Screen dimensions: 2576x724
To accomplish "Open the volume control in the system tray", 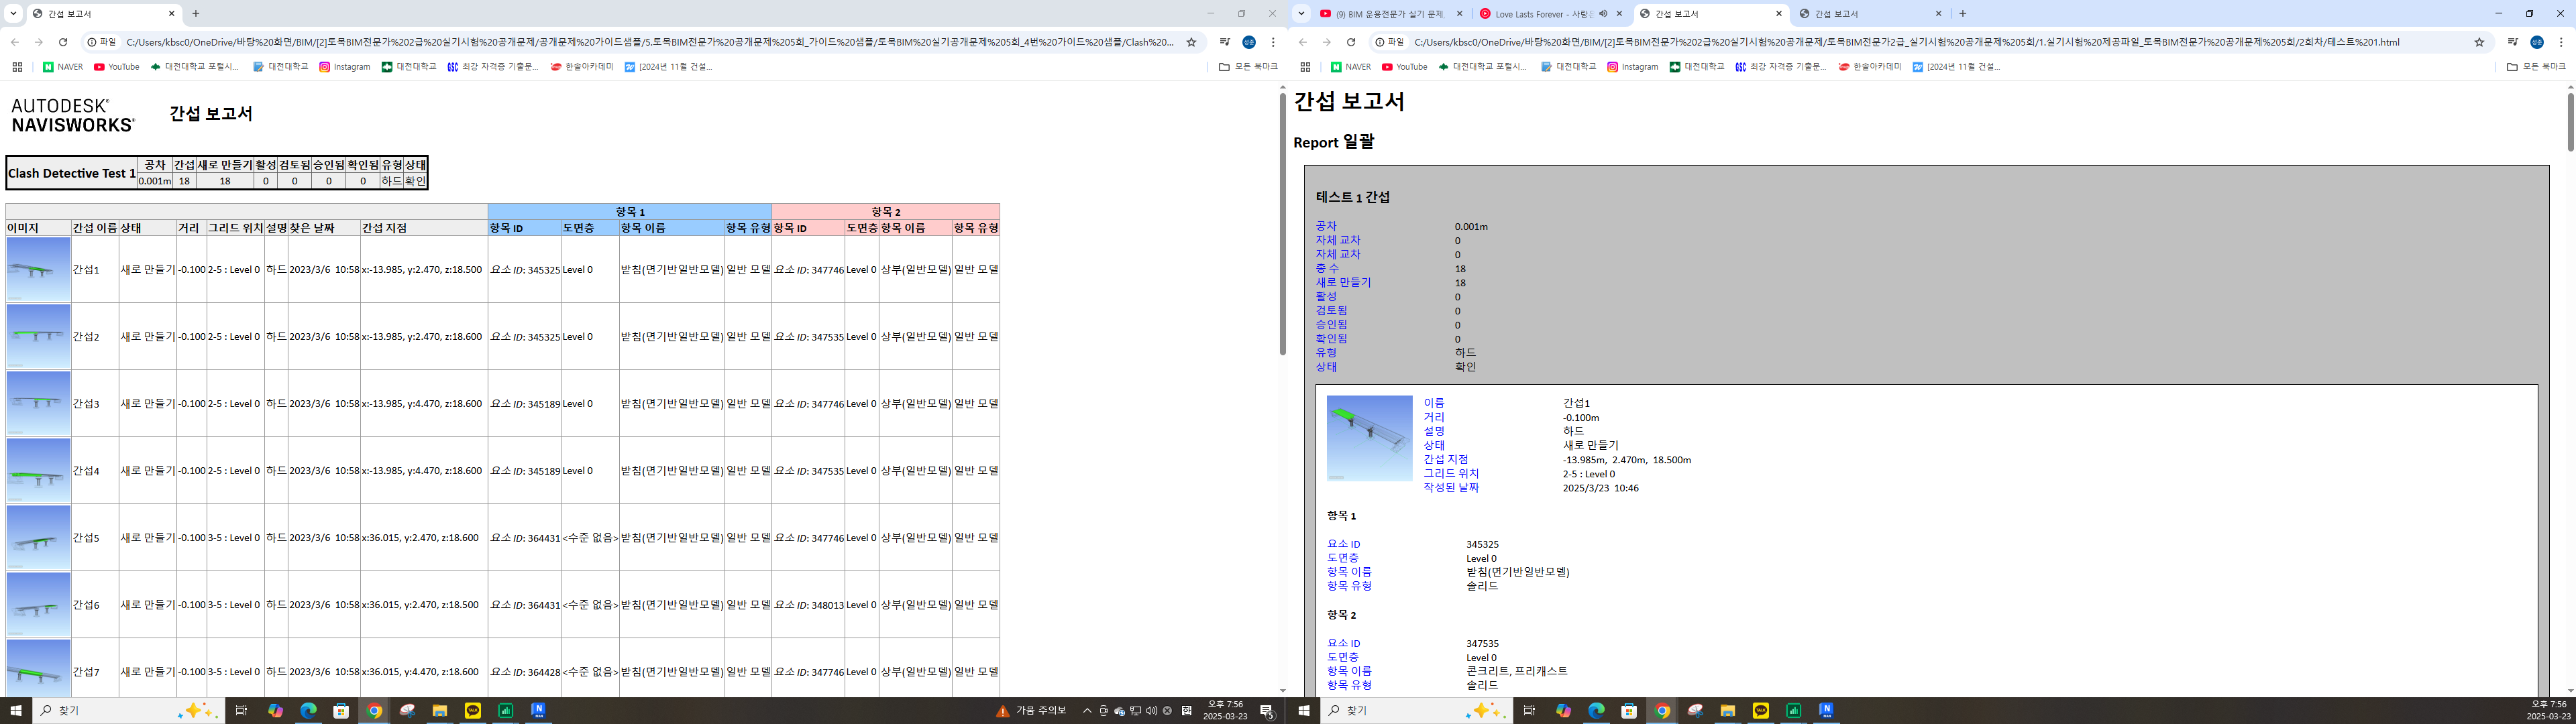I will [x=1151, y=711].
